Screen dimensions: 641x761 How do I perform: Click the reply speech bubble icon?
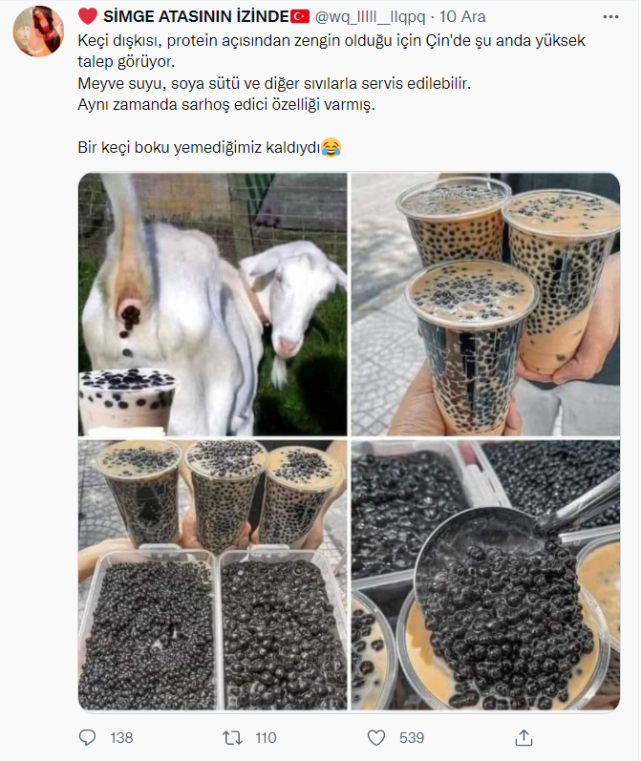pyautogui.click(x=88, y=737)
